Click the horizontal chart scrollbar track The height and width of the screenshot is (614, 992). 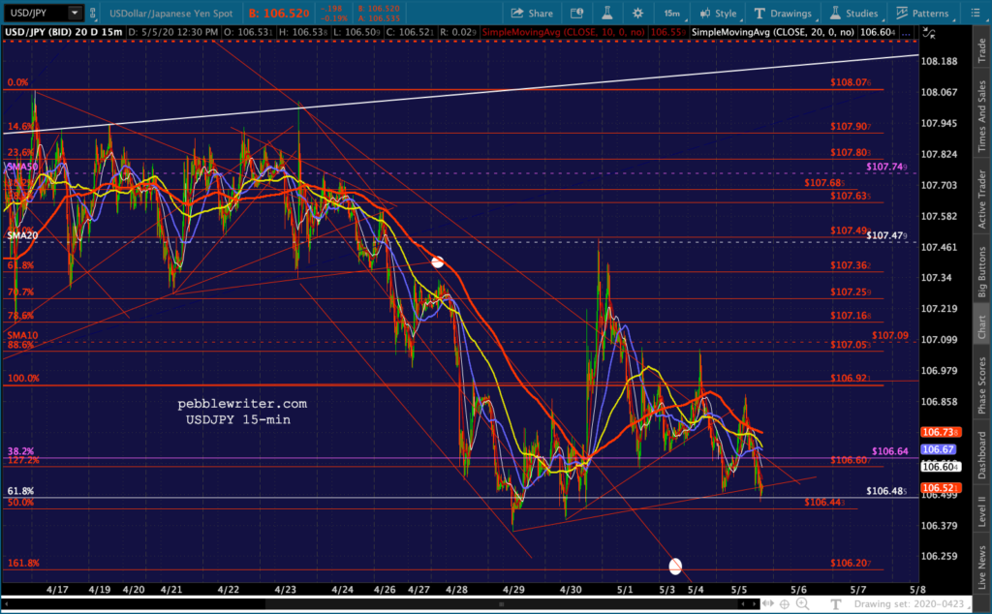tap(379, 604)
